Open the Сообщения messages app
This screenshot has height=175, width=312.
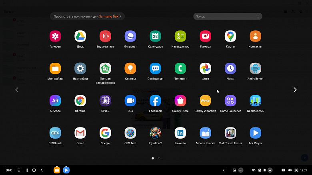click(x=155, y=68)
